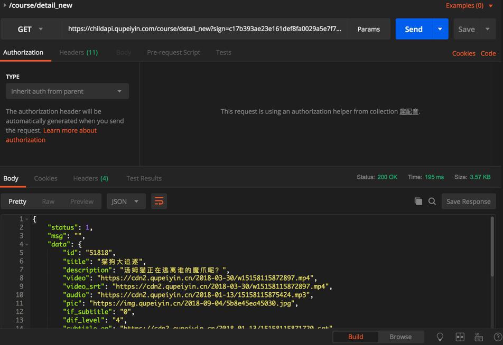Image resolution: width=503 pixels, height=345 pixels.
Task: Click the "title" line with 猫狗大追逐
Action: 104,262
